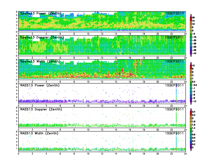Click the "-20" colorbar label
This screenshot has height=165, width=213.
tap(194, 40)
